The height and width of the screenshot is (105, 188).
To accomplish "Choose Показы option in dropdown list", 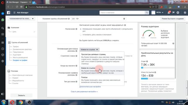I will click(x=102, y=80).
